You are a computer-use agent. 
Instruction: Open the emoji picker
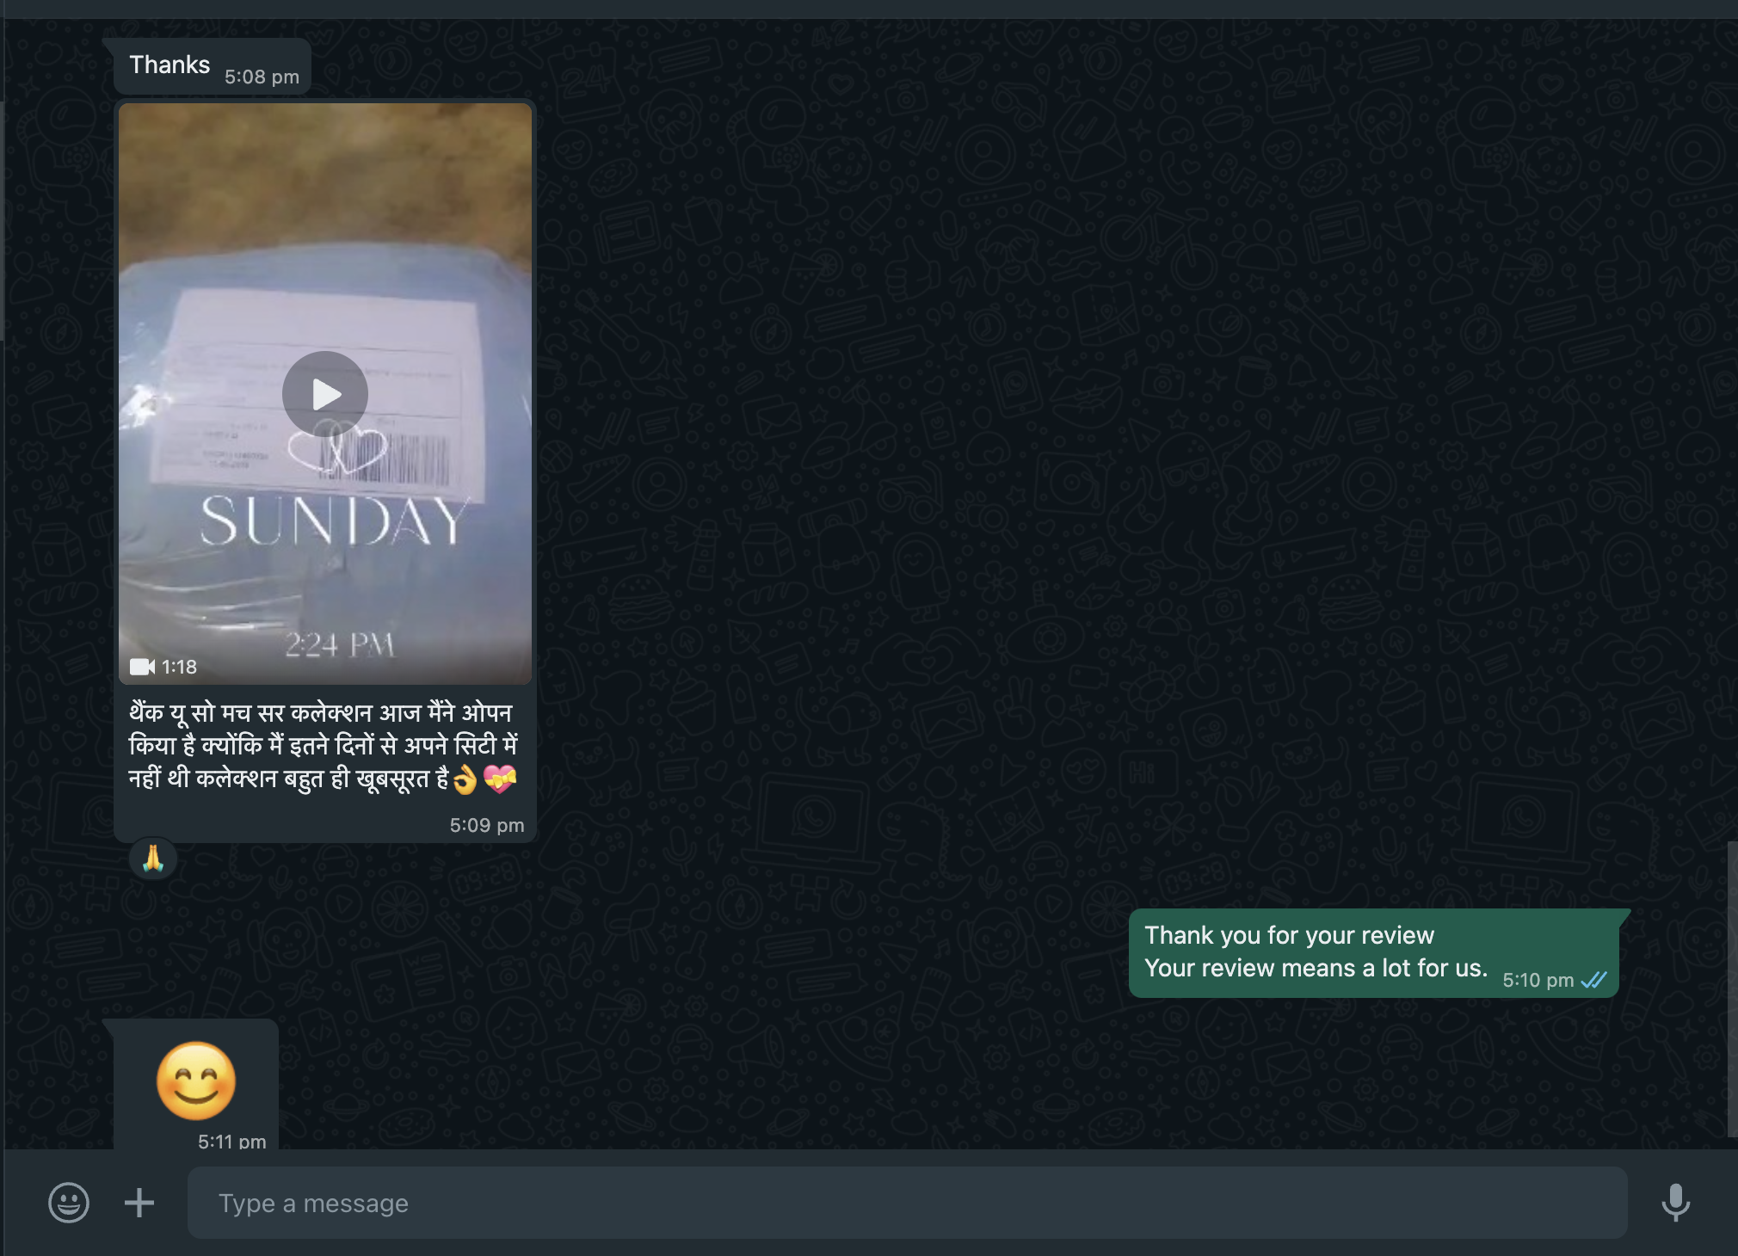69,1202
